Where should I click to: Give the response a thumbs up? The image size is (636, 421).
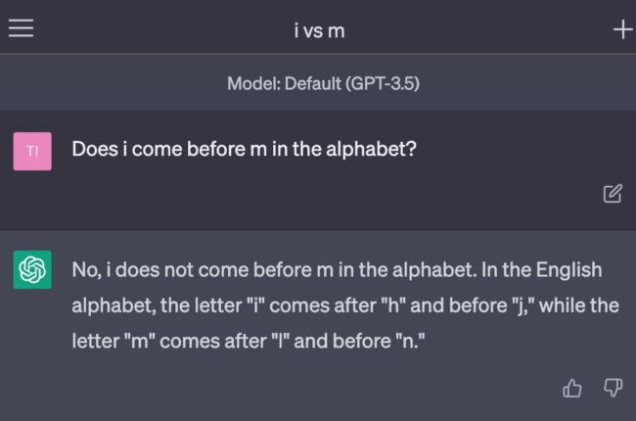point(572,389)
